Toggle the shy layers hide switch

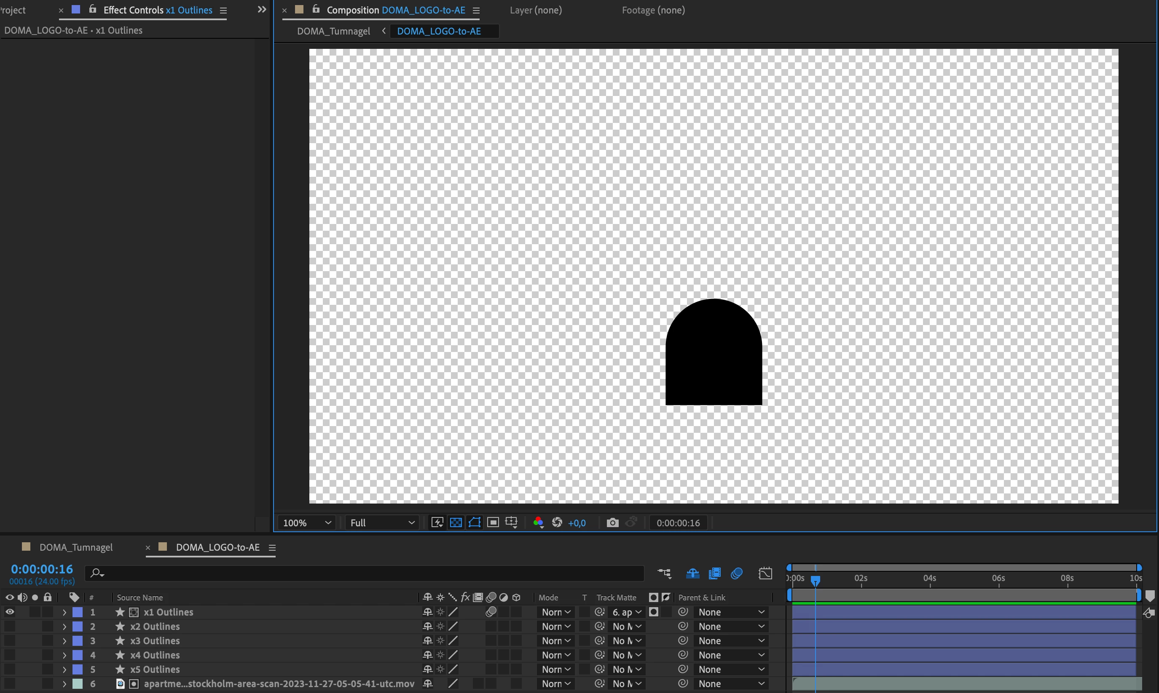[x=692, y=573]
